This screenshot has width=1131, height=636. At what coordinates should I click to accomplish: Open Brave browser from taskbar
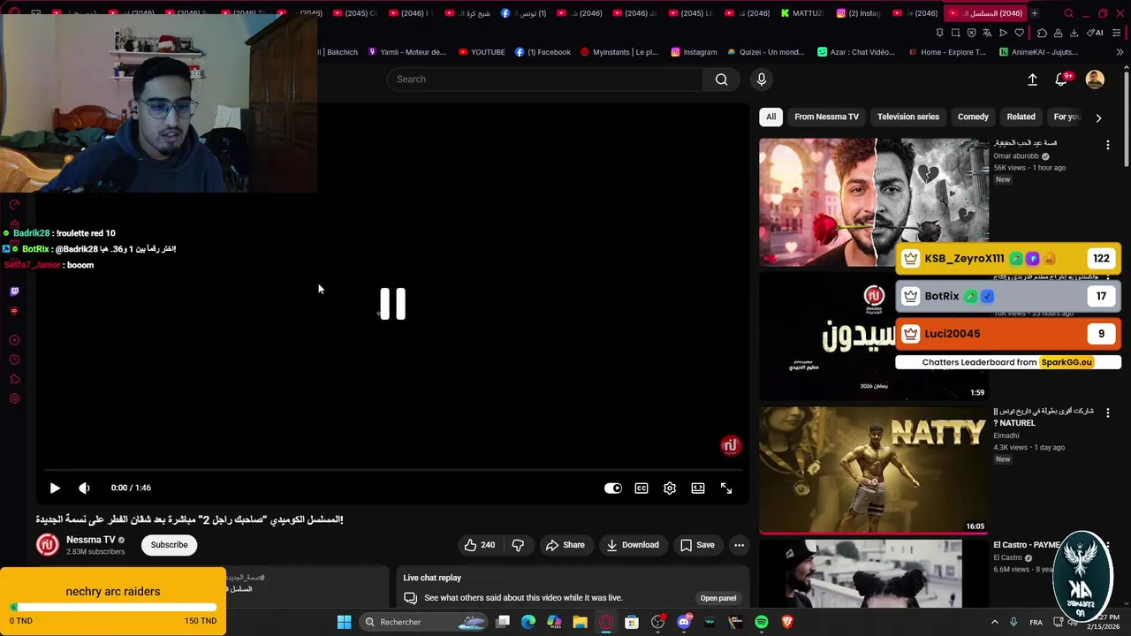(x=787, y=622)
